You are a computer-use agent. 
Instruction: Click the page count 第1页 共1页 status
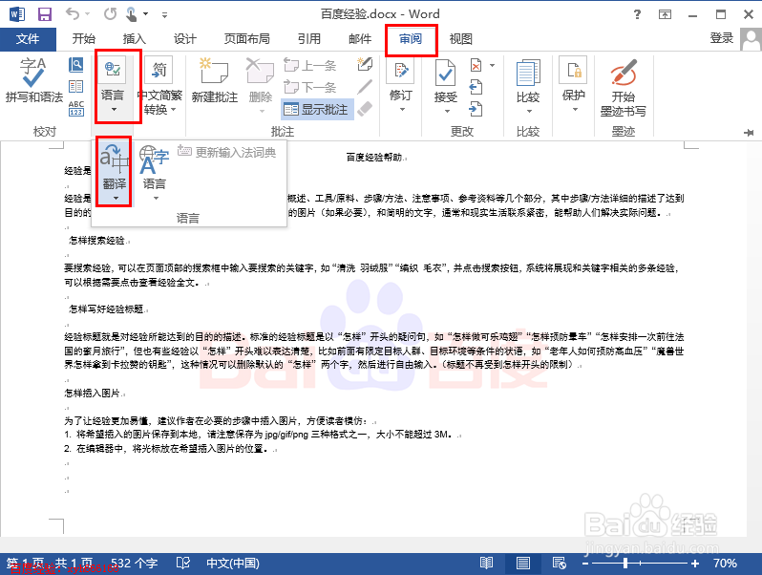50,564
